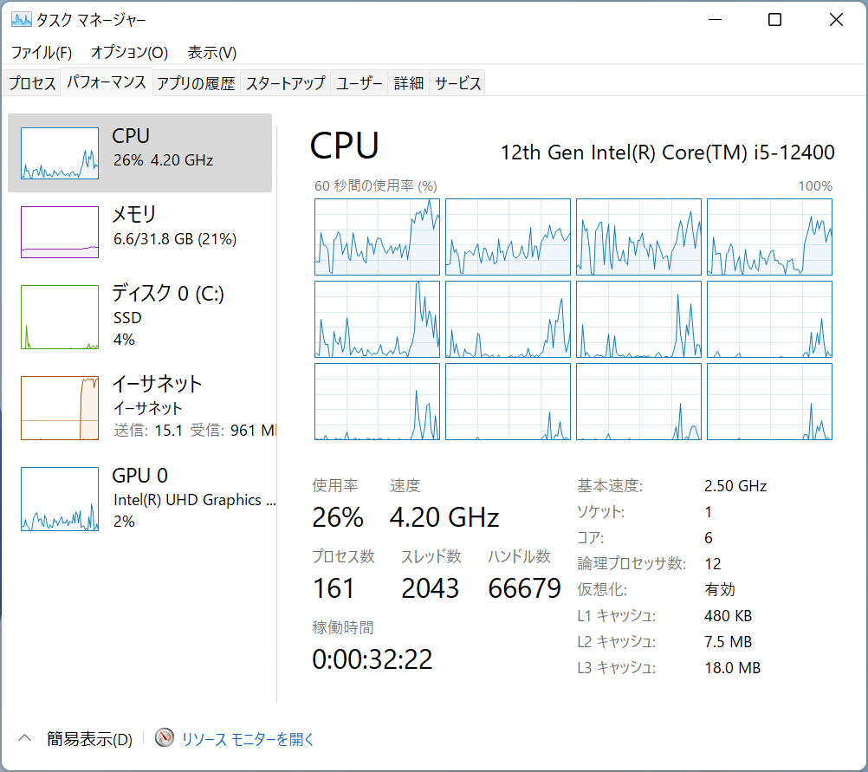Select the GPU 0 graph thumbnail
This screenshot has width=868, height=772.
59,499
